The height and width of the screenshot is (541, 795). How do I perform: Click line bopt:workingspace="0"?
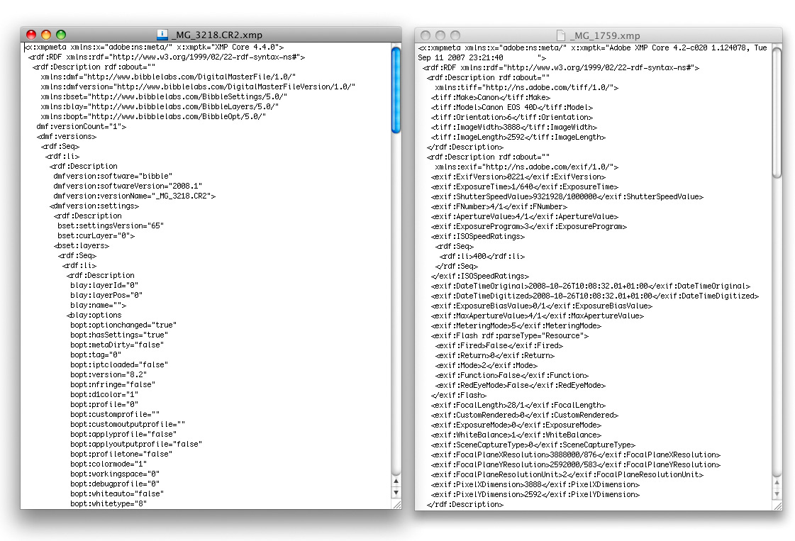pyautogui.click(x=115, y=474)
